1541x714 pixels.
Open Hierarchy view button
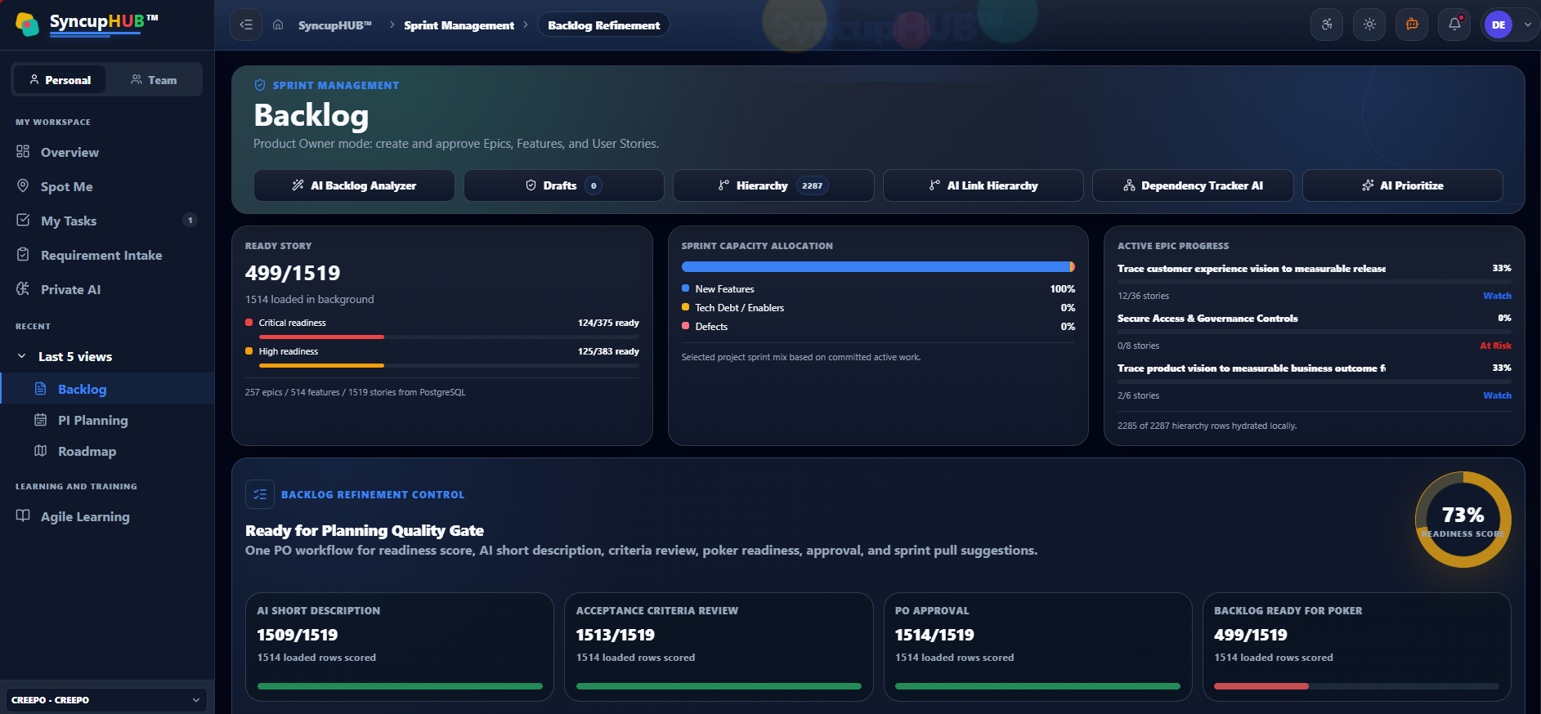pos(773,185)
